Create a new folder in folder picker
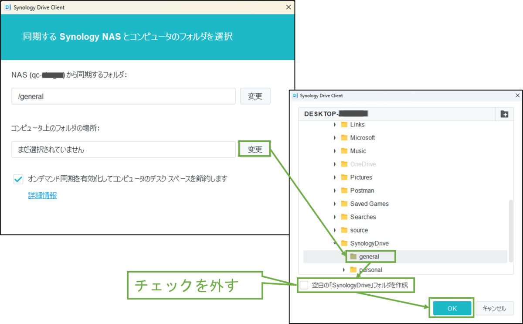This screenshot has width=523, height=324. tap(504, 114)
